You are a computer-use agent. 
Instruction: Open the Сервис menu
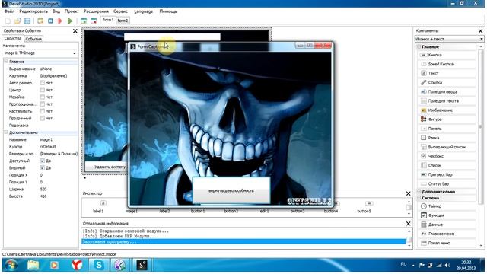(120, 11)
